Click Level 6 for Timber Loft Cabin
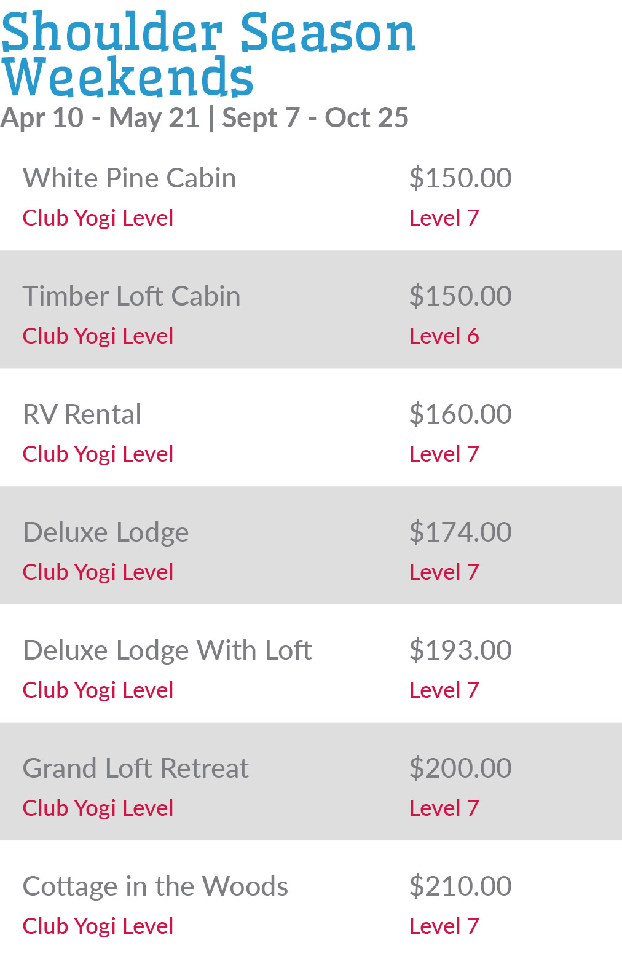The image size is (622, 959). (x=444, y=336)
